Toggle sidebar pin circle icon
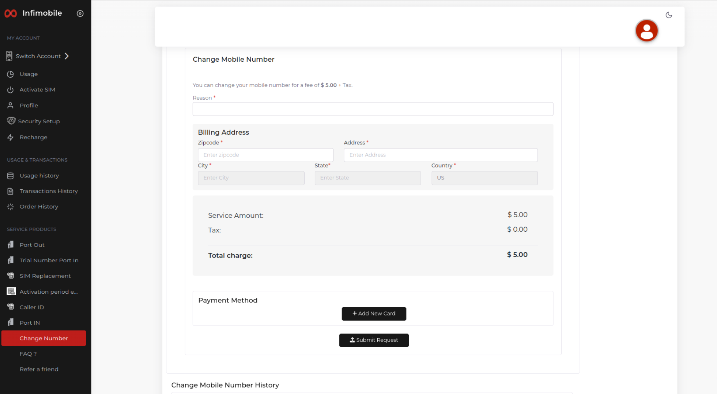The width and height of the screenshot is (717, 394). [80, 13]
